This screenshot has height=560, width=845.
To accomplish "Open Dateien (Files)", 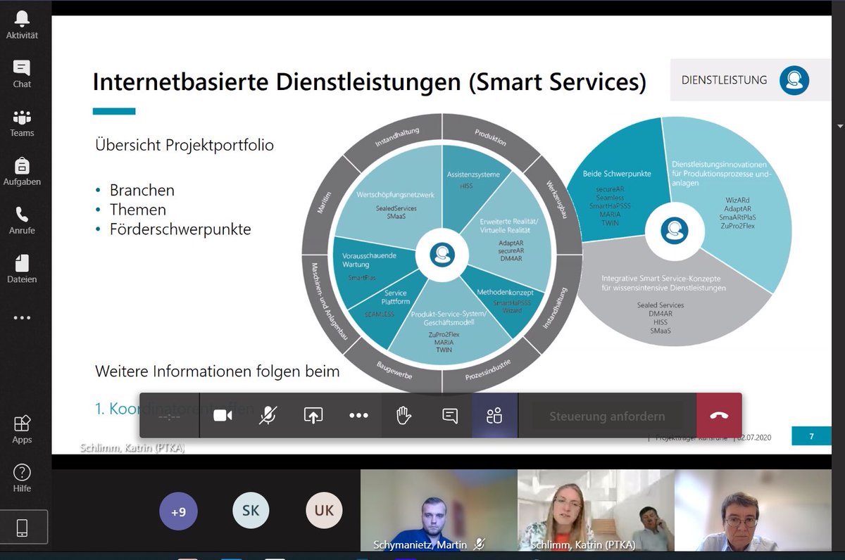I will pos(21,269).
